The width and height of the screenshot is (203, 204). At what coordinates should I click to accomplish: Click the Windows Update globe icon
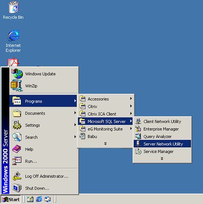17,73
